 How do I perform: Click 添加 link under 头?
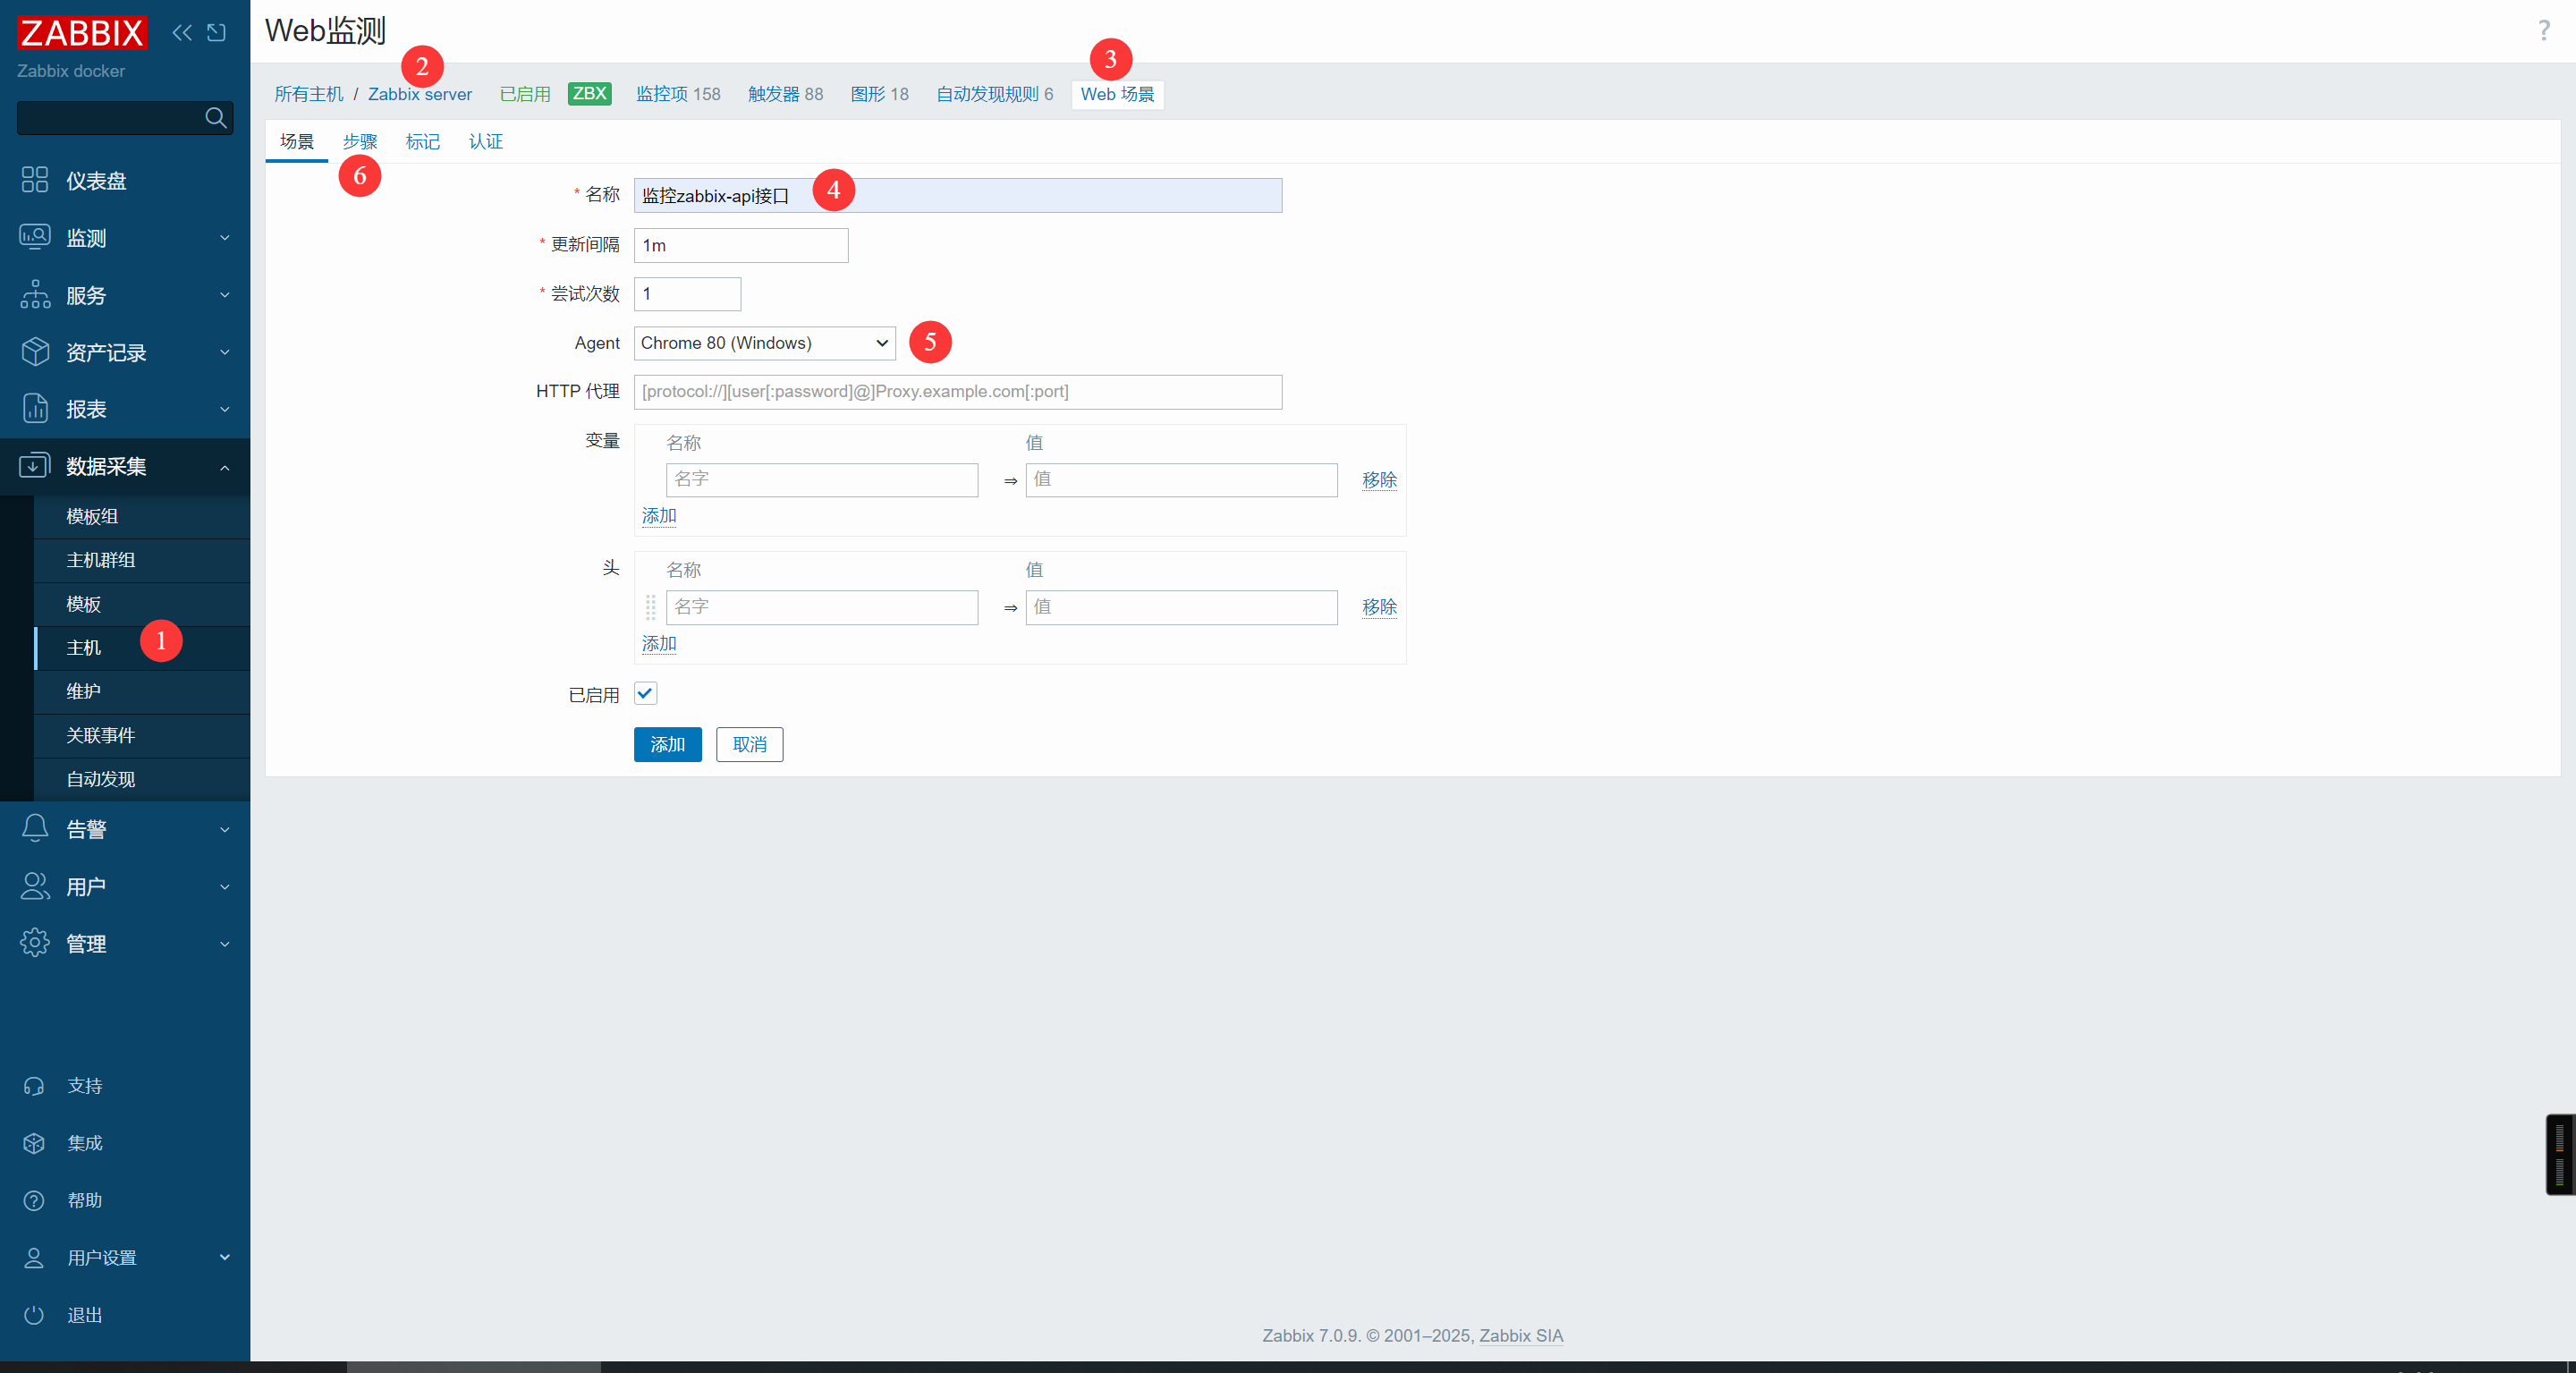(x=659, y=644)
